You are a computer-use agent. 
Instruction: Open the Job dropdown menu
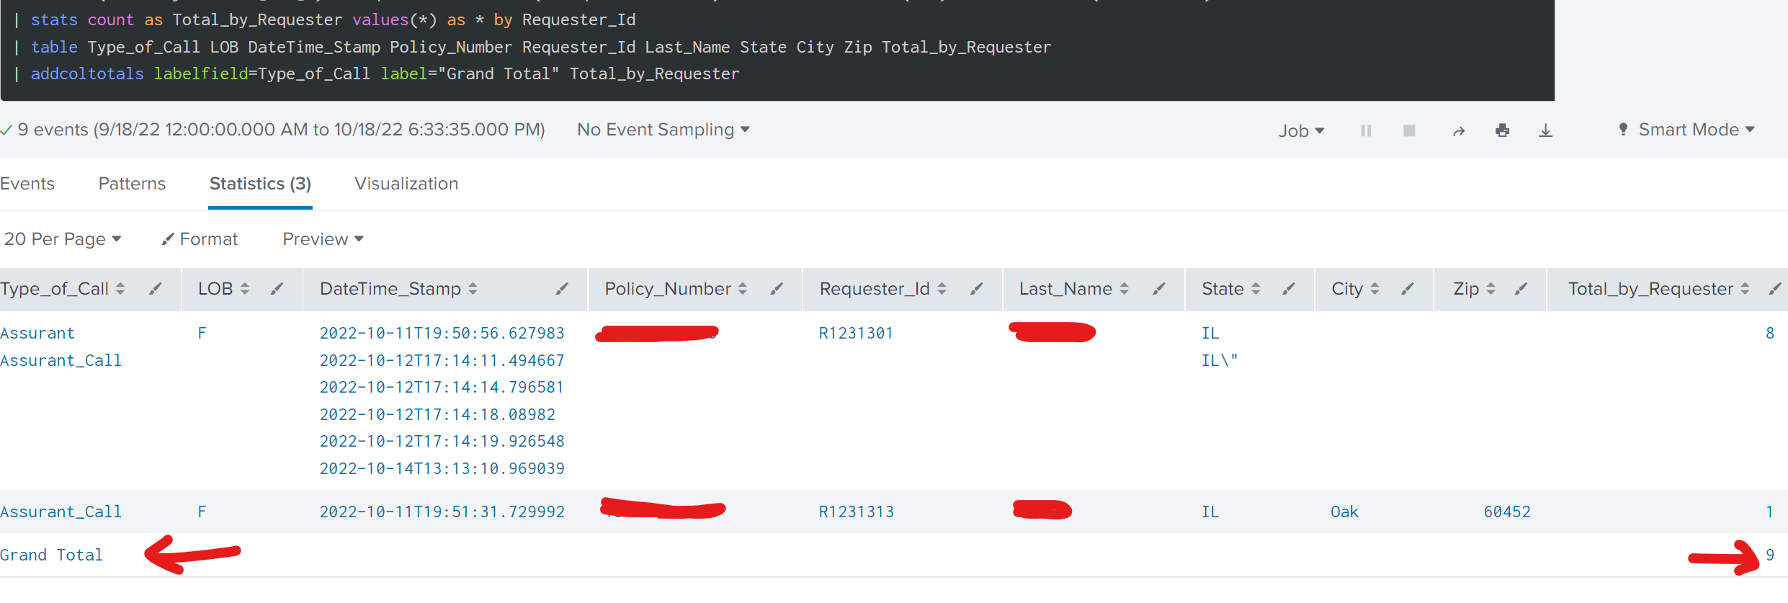(1301, 130)
